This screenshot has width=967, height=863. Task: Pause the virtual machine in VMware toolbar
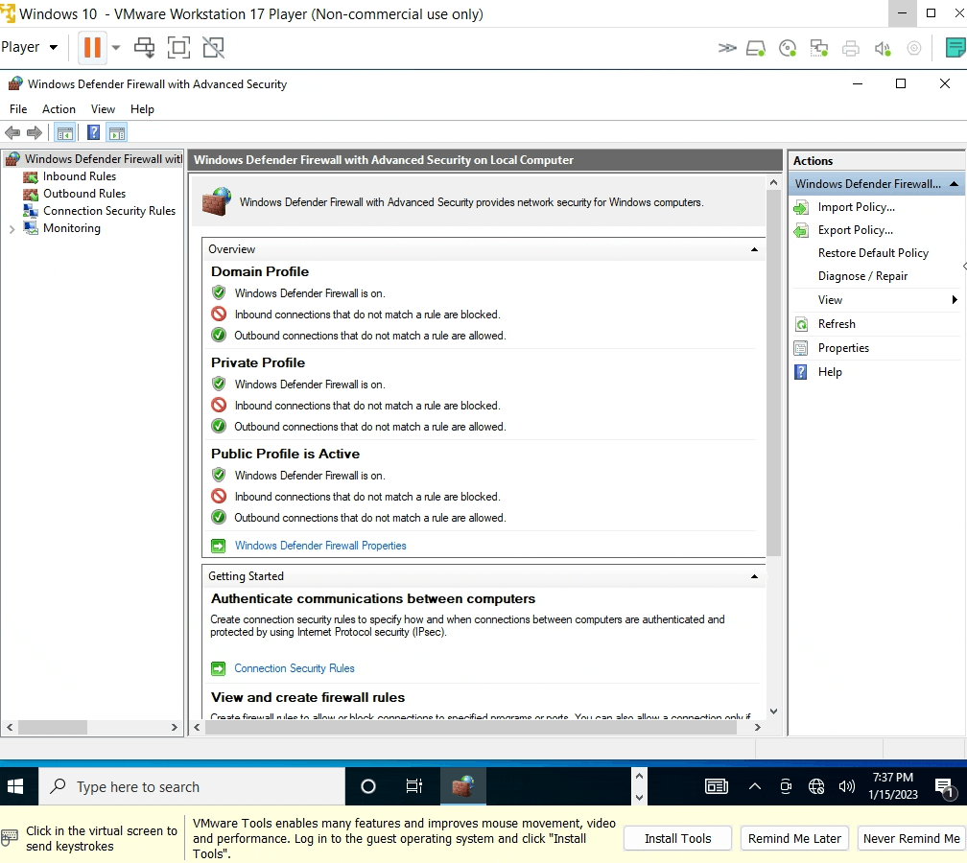point(92,48)
